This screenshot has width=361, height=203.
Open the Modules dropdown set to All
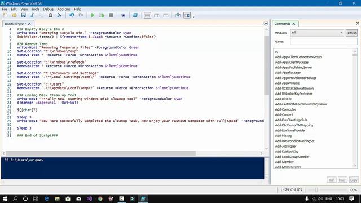(x=317, y=33)
